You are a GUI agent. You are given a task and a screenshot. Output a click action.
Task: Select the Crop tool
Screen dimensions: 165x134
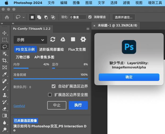point(5,60)
